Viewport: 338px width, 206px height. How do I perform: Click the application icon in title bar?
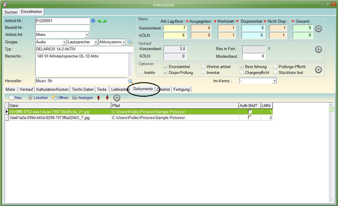click(5, 5)
